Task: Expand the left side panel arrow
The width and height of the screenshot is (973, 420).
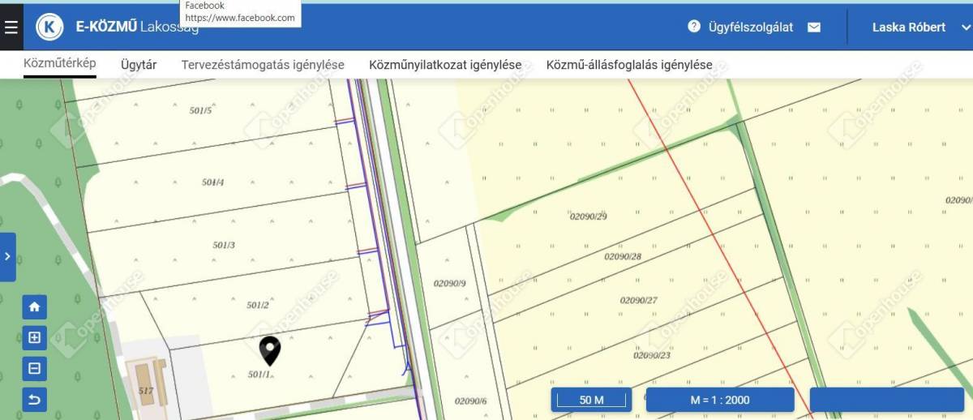Action: click(x=7, y=256)
